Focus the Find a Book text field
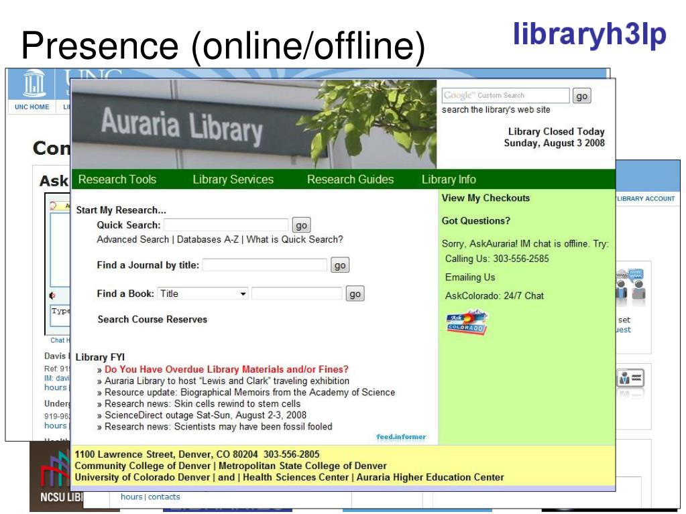Viewport: 686px width, 514px height. click(296, 294)
